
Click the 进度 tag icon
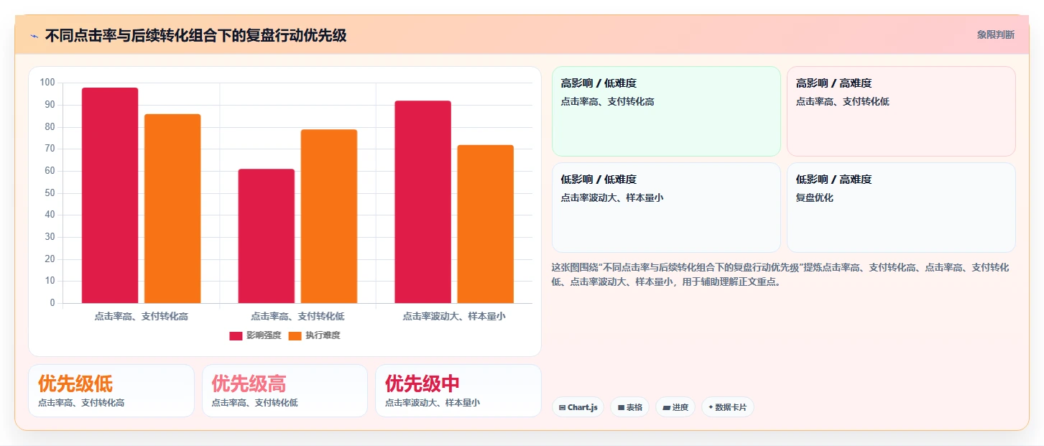(x=666, y=407)
